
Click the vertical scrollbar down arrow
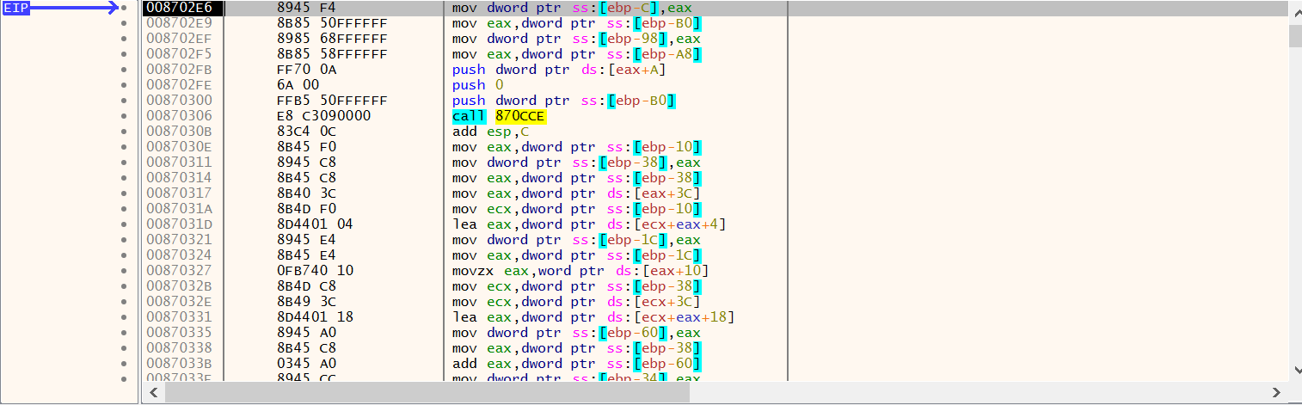pyautogui.click(x=1295, y=371)
